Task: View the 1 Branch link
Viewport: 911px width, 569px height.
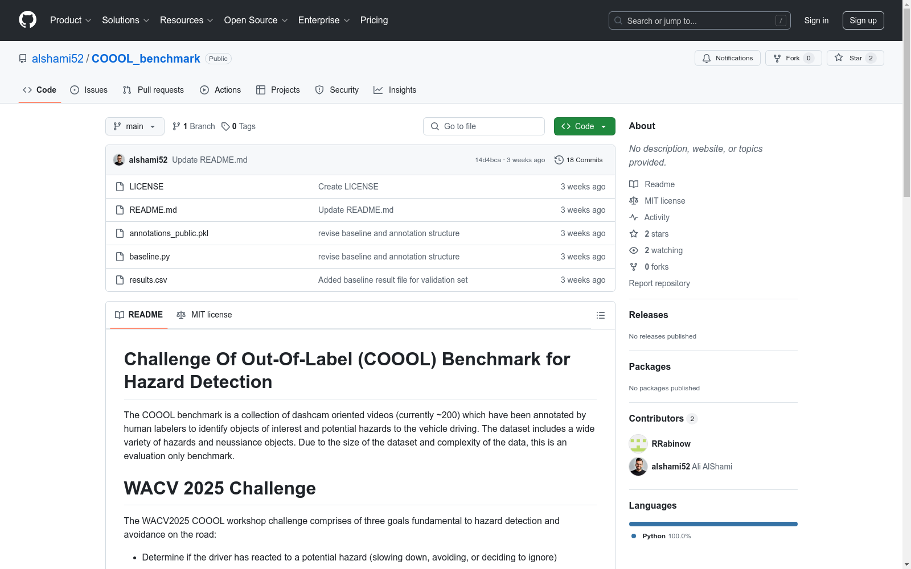Action: 194,126
